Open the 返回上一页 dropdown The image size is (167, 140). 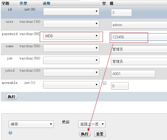pos(92,124)
